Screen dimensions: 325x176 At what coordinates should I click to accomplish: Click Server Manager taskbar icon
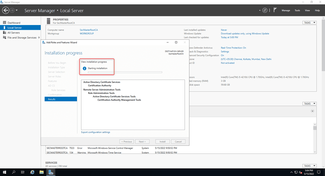[x=51, y=172]
